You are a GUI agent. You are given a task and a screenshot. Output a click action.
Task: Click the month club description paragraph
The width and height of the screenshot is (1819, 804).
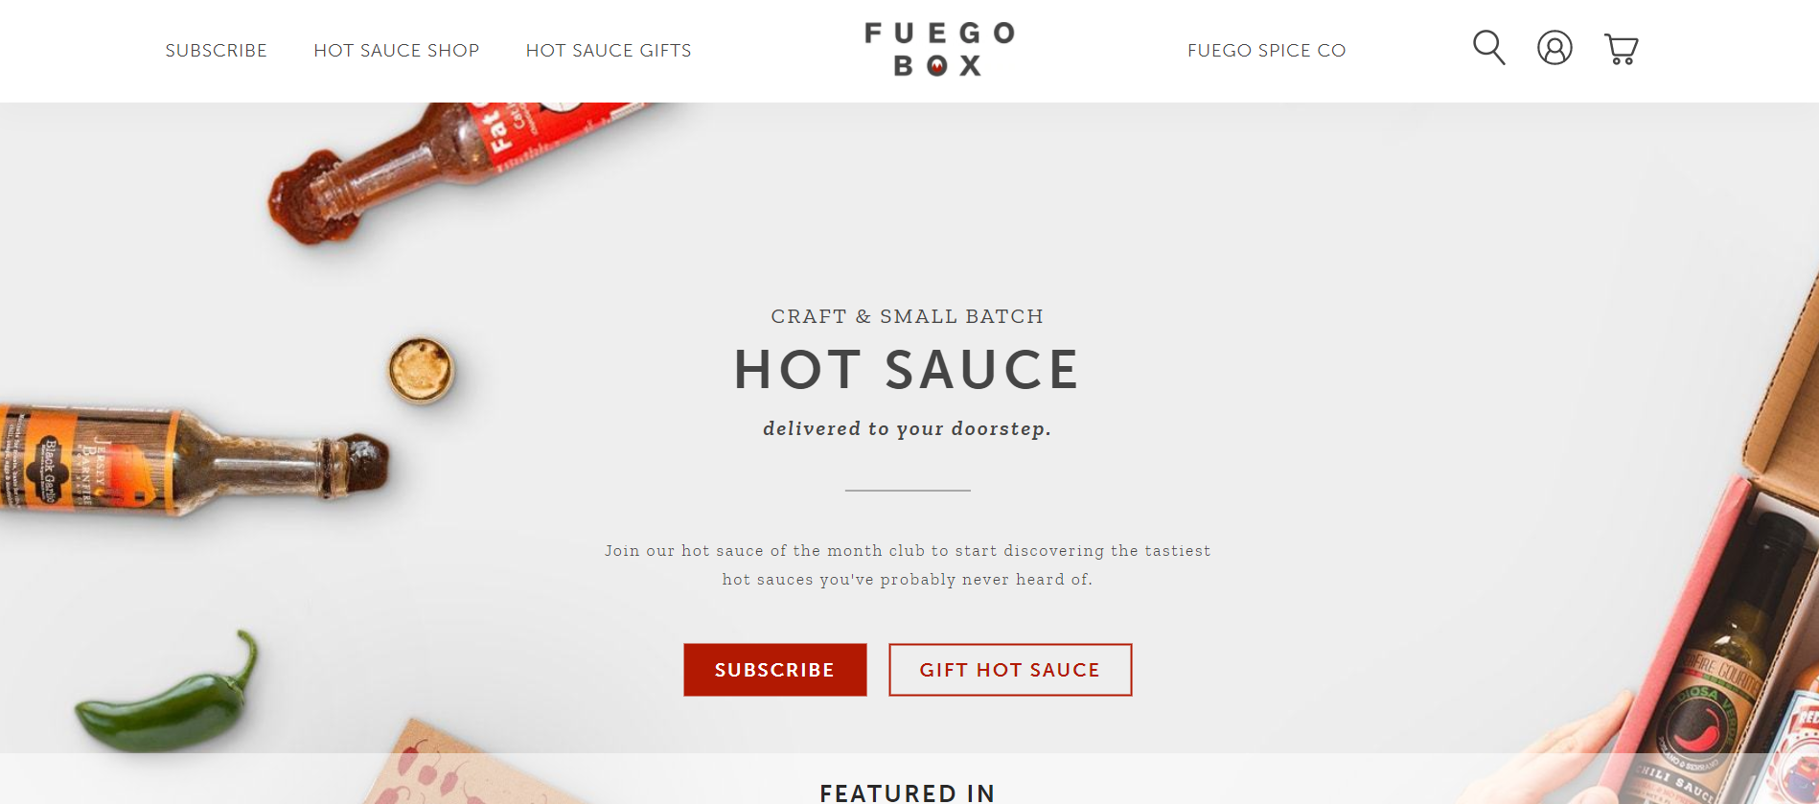pos(908,564)
